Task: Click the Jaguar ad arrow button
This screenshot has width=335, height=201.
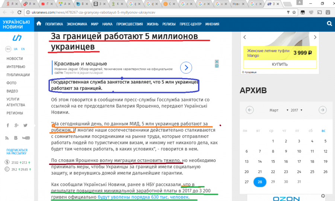Action: point(186,67)
